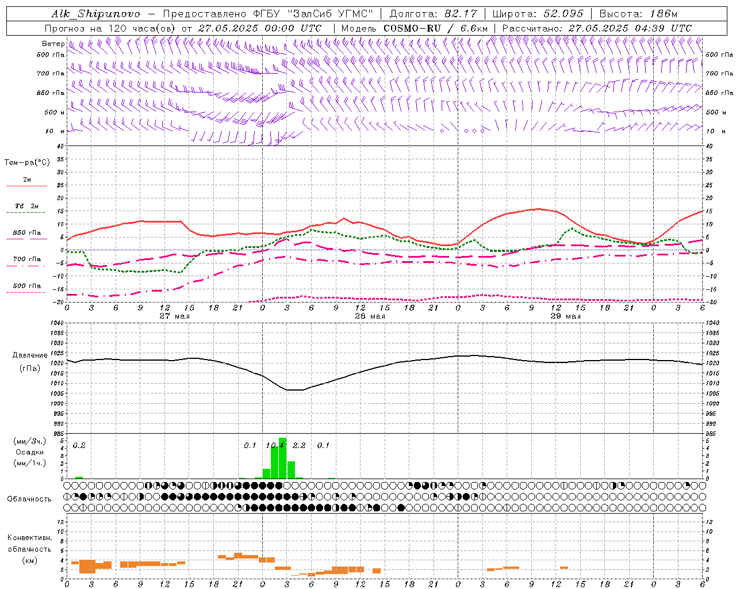Select the provider text ФГБУ "ЗапСиб УГМС"
The width and height of the screenshot is (736, 589).
[x=313, y=14]
